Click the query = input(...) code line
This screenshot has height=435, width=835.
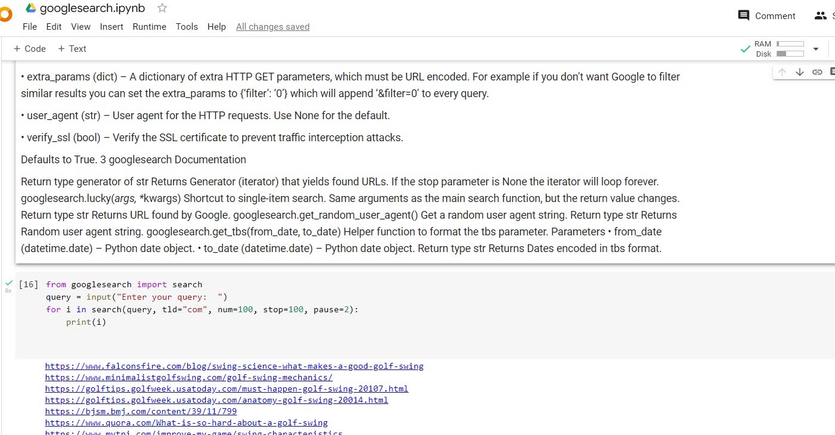point(137,297)
